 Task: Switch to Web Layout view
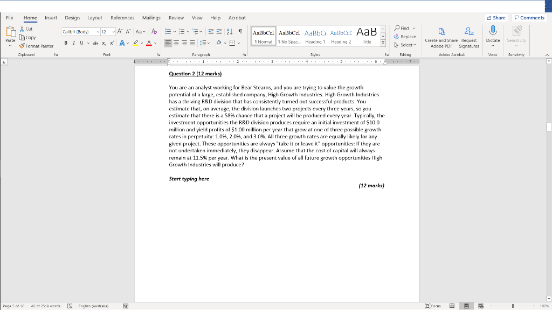(x=481, y=306)
